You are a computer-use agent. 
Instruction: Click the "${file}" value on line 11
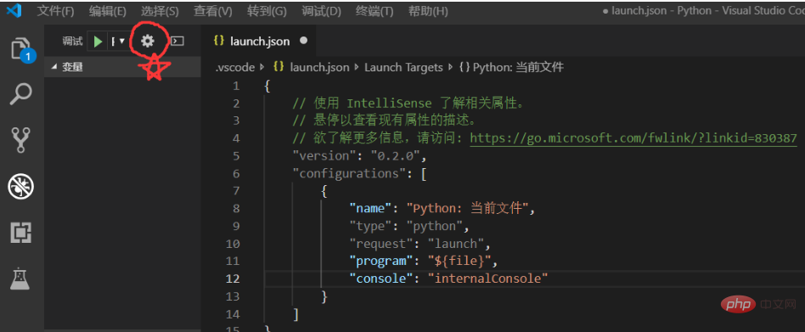pos(459,262)
